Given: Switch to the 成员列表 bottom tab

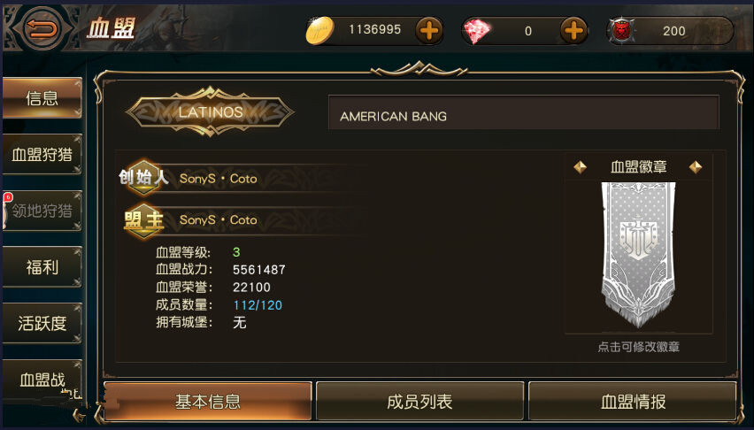Looking at the screenshot, I should 419,401.
